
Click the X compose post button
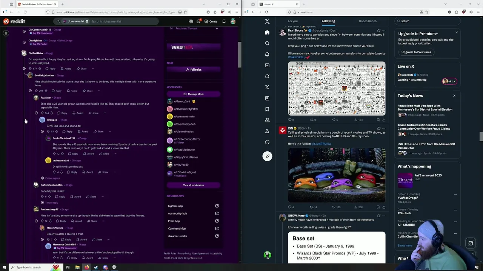coord(267,156)
